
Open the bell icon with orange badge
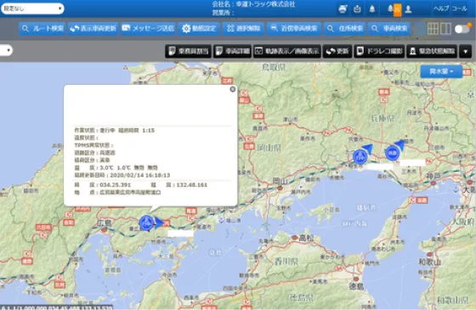coord(394,9)
